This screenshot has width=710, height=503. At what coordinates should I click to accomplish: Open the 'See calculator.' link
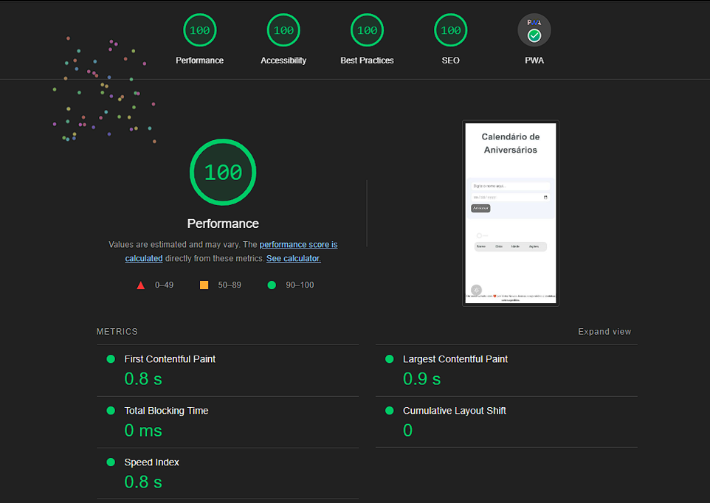pyautogui.click(x=294, y=258)
